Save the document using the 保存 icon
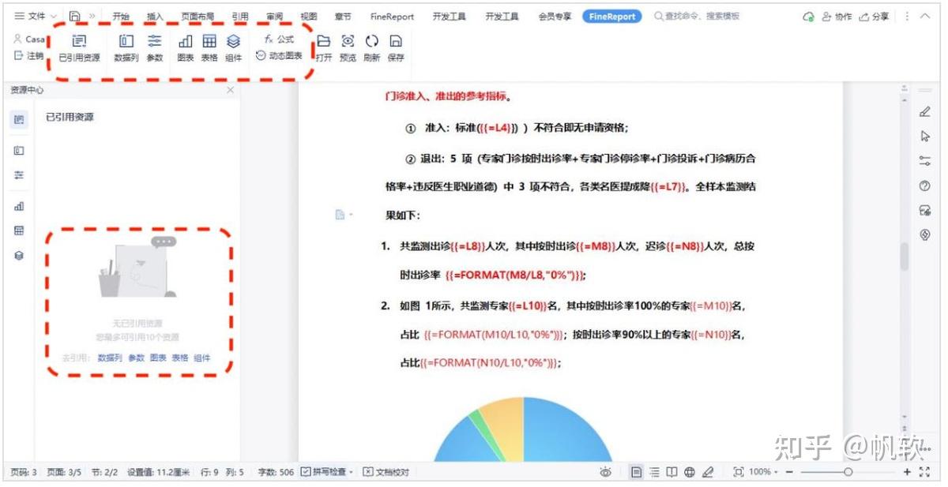The width and height of the screenshot is (948, 487). point(397,46)
